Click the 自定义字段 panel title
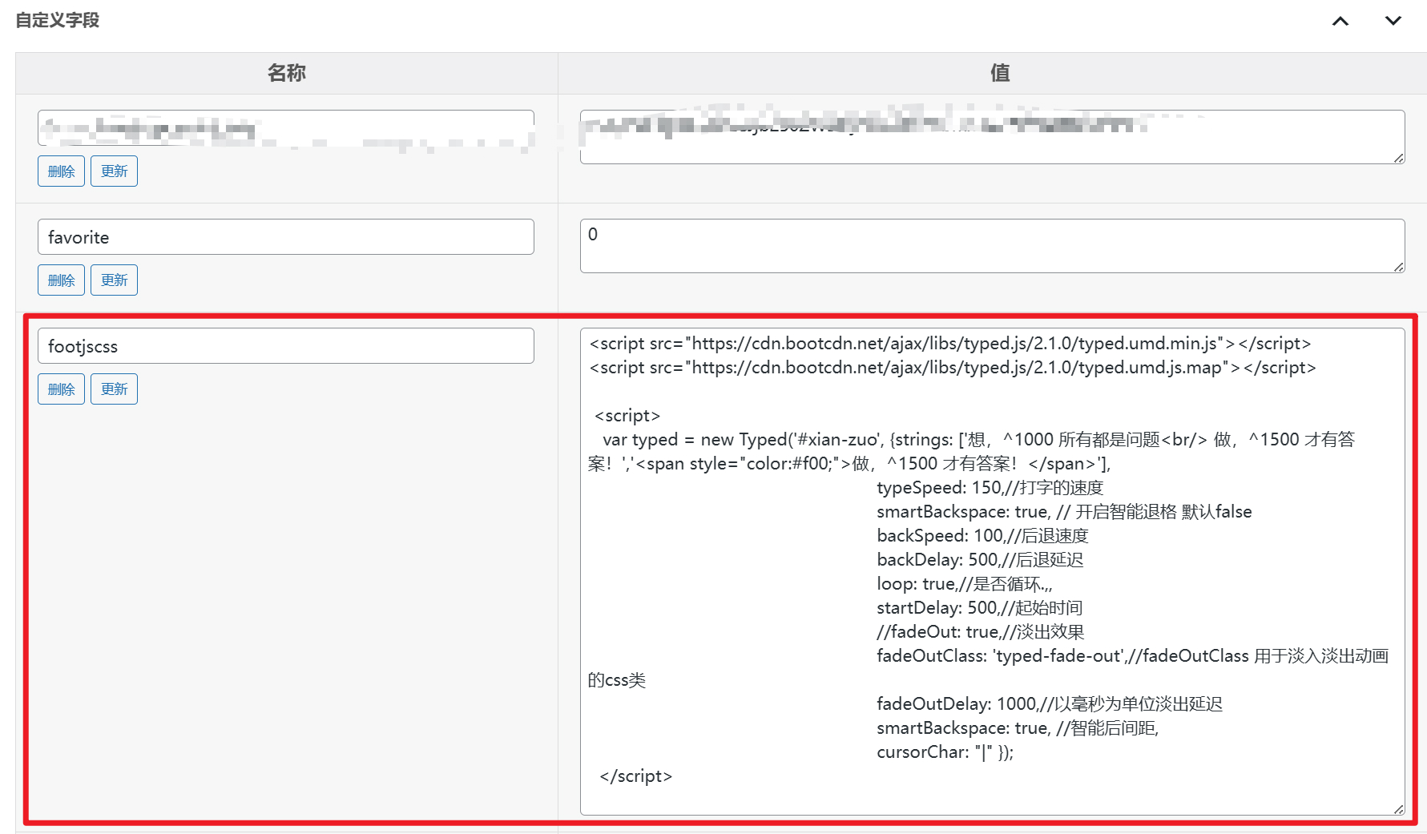 click(58, 20)
